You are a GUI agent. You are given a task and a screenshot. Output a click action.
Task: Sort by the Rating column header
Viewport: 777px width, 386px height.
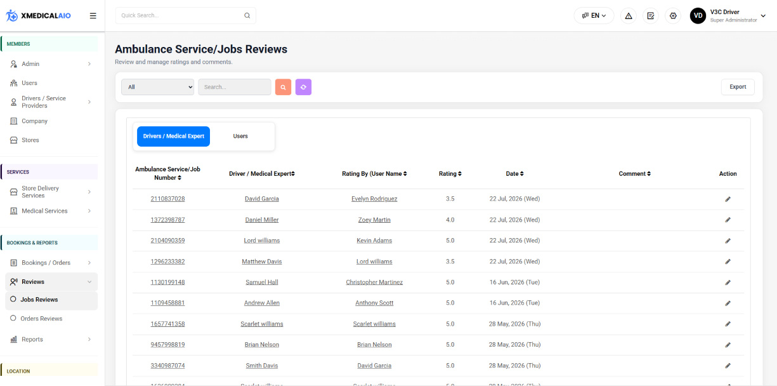(450, 174)
